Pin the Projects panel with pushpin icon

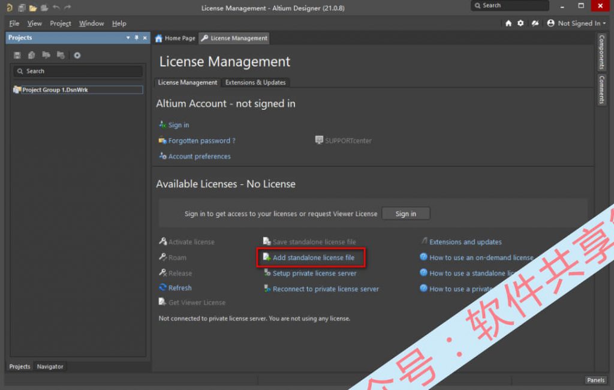[136, 38]
